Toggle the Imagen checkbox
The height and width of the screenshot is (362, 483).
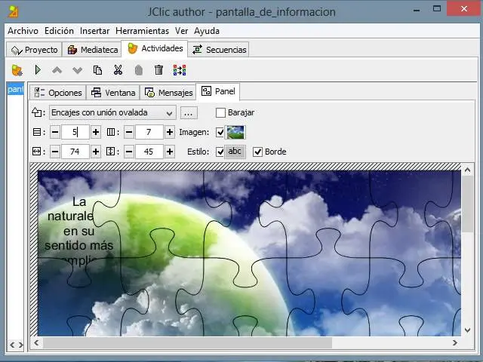coord(220,133)
